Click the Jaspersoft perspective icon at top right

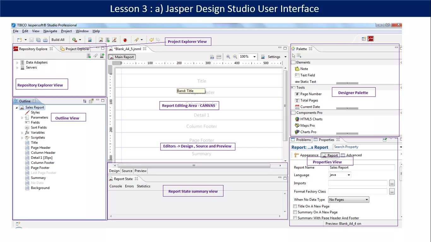point(371,39)
